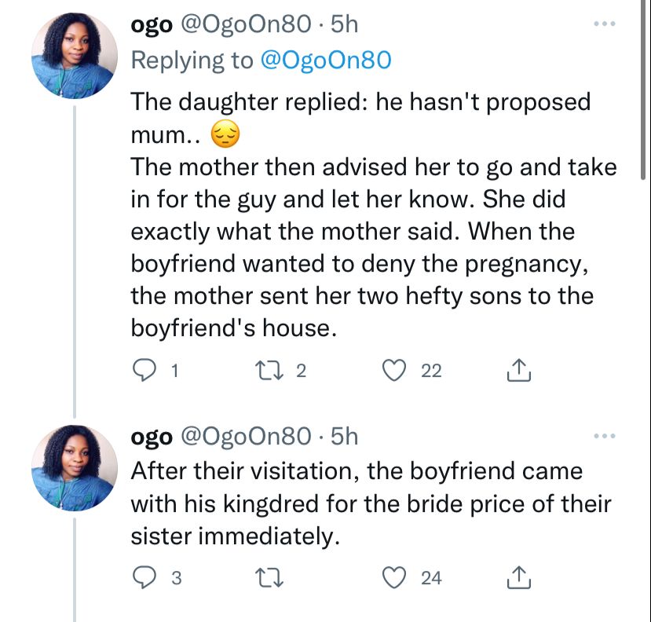Open the 5h timestamp on first tweet
This screenshot has width=651, height=622.
click(x=345, y=25)
